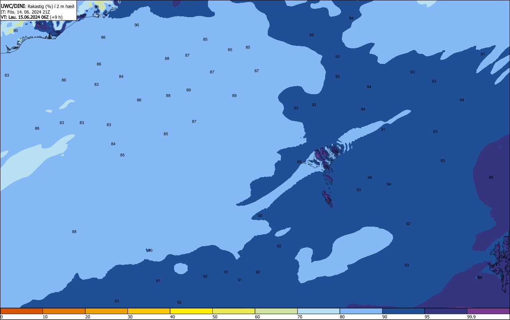Screen dimensions: 510x320
Task: Click the legend tick label '50'
Action: click(215, 317)
